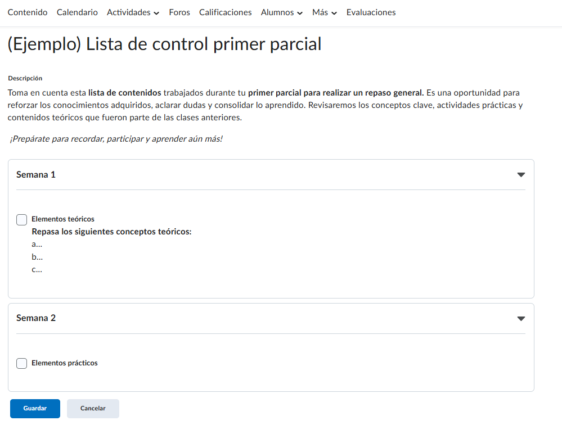Click the "Repasa los siguientes conceptos teóricos" text
The height and width of the screenshot is (443, 562).
click(111, 232)
